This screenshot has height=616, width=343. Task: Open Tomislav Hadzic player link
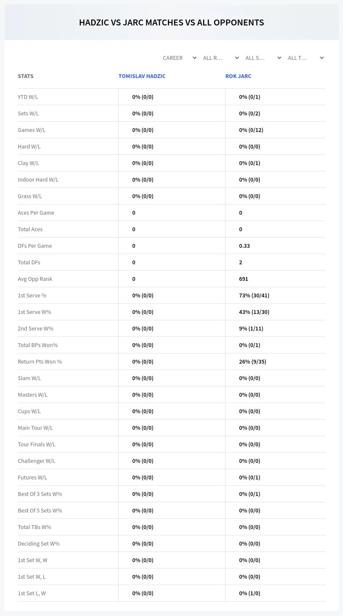tap(142, 76)
